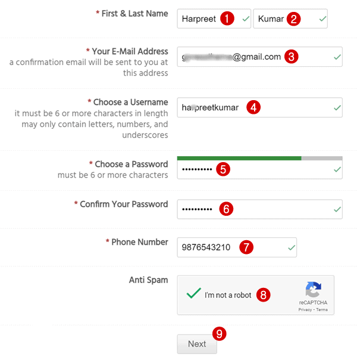The image size is (357, 363).
Task: Click the red number 3 marker
Action: 291,57
